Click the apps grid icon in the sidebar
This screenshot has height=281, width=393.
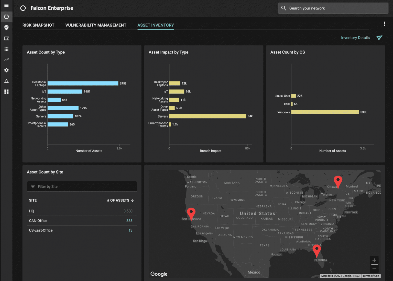pos(6,49)
